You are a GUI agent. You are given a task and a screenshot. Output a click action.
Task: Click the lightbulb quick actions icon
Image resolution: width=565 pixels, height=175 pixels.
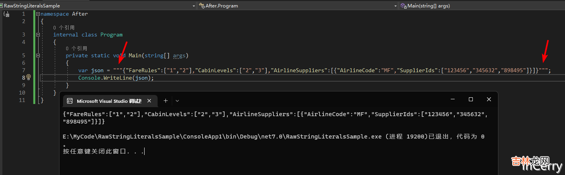click(x=28, y=78)
